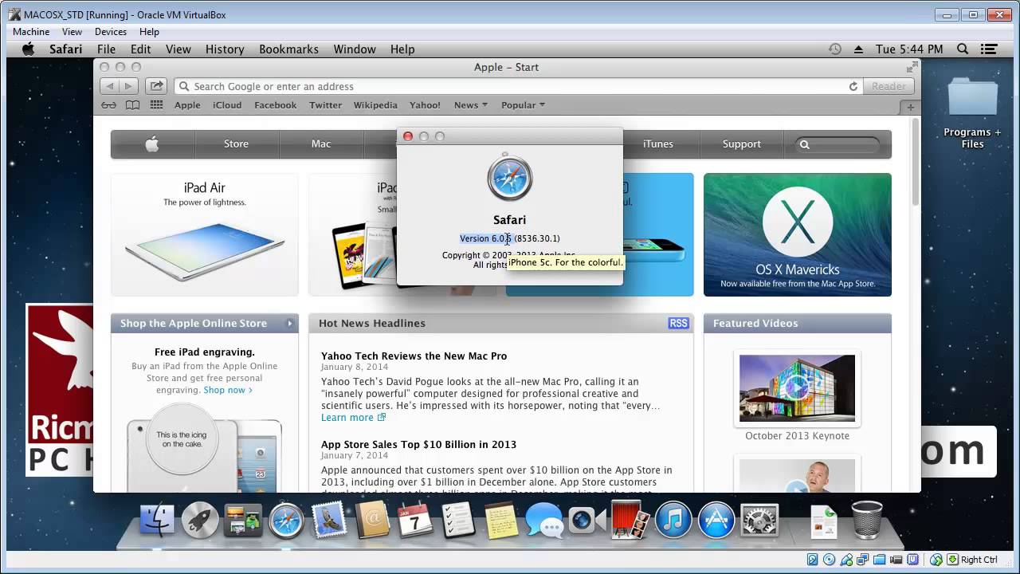Open Photo Booth icon in Dock
The width and height of the screenshot is (1020, 574).
click(x=630, y=521)
